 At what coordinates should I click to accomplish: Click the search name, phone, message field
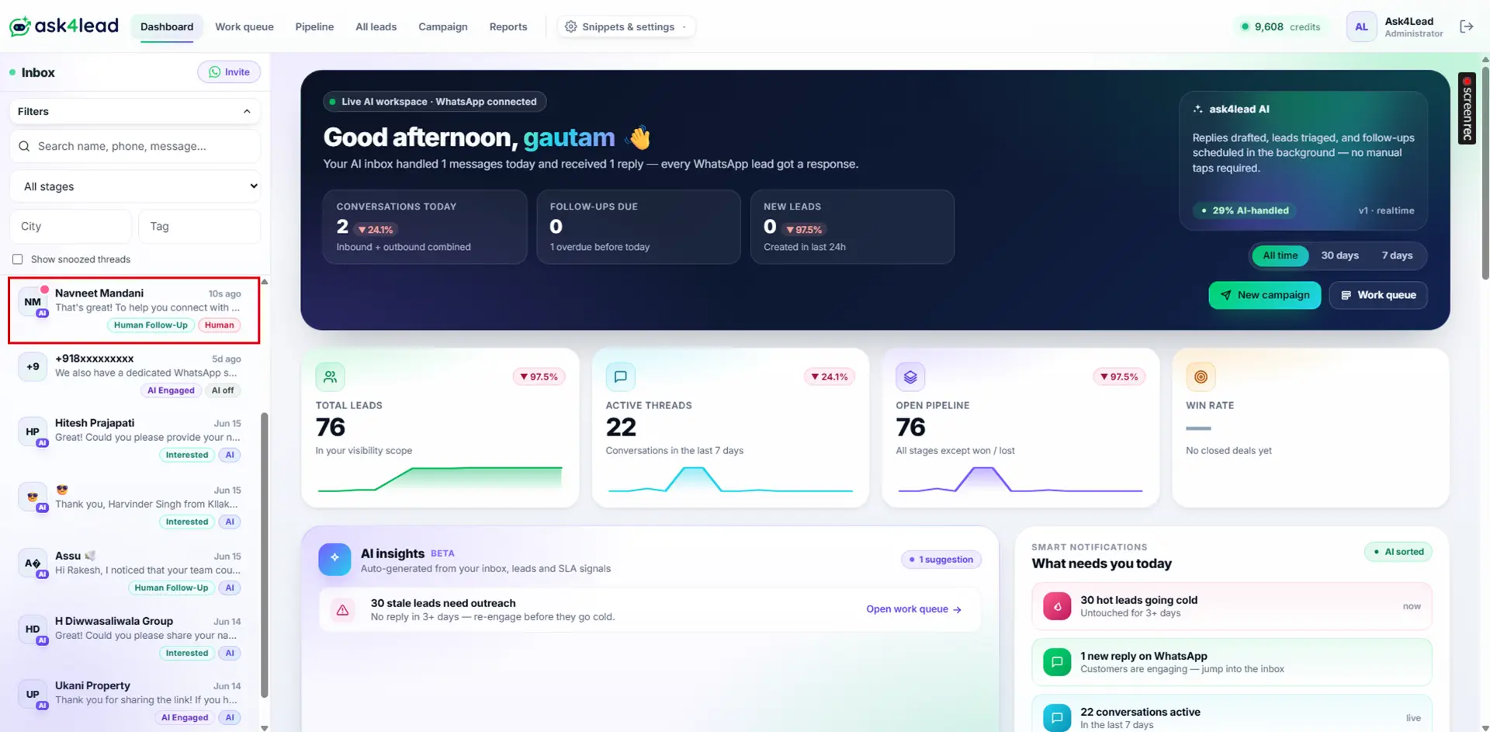point(135,146)
